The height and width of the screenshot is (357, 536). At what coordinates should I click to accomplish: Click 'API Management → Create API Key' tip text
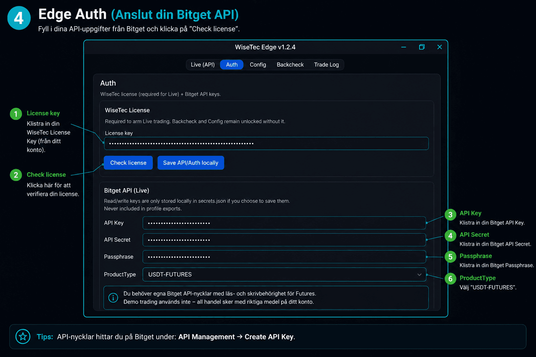[x=236, y=337]
